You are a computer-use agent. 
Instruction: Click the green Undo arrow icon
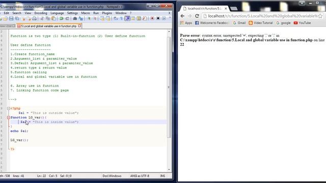61,19
